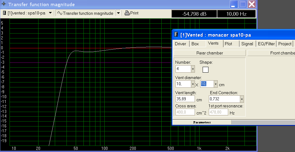295x152 pixels.
Task: Click the 1k label on the frequency axis
Action: pyautogui.click(x=199, y=148)
